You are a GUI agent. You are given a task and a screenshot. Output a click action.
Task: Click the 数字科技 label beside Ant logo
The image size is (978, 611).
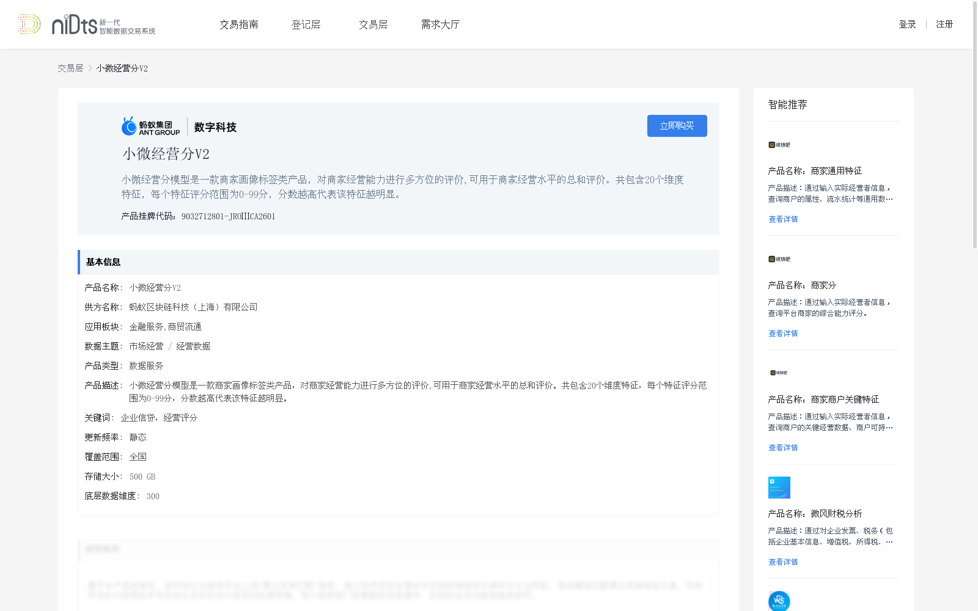point(215,127)
